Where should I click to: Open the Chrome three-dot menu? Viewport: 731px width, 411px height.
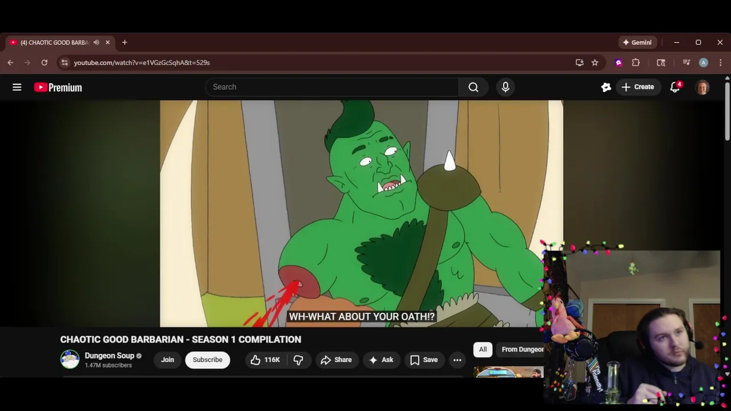click(720, 62)
